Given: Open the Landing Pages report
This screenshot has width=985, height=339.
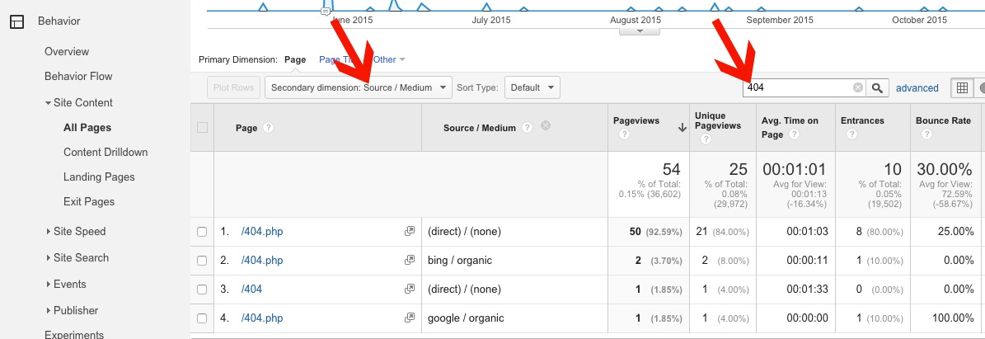Looking at the screenshot, I should (x=99, y=177).
